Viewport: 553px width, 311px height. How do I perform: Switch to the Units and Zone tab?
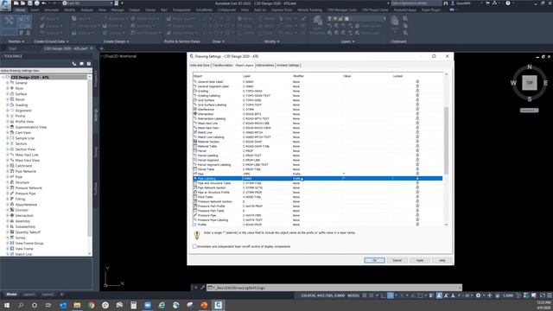pyautogui.click(x=200, y=66)
